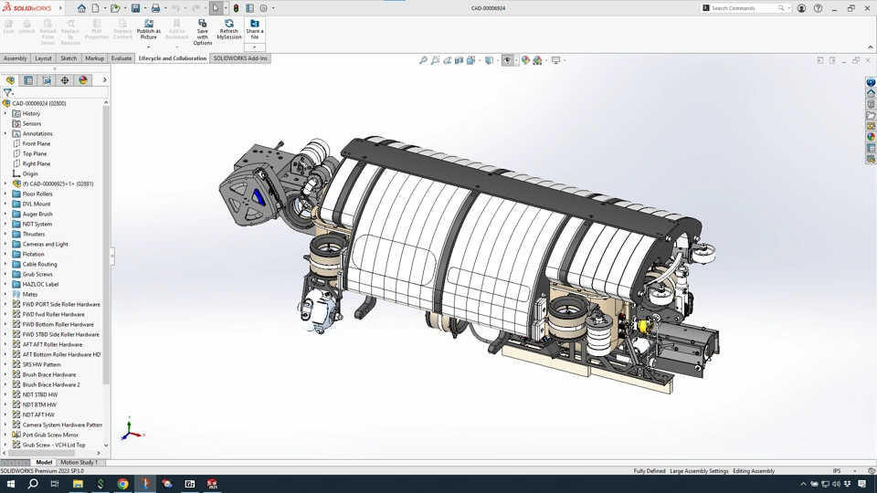
Task: Select the Flotation tree item
Action: [33, 255]
